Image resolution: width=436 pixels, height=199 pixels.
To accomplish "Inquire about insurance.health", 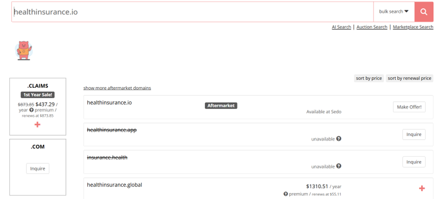I will point(414,162).
